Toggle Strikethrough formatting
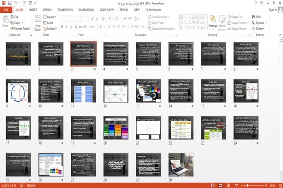283x188 pixels. 81,27
